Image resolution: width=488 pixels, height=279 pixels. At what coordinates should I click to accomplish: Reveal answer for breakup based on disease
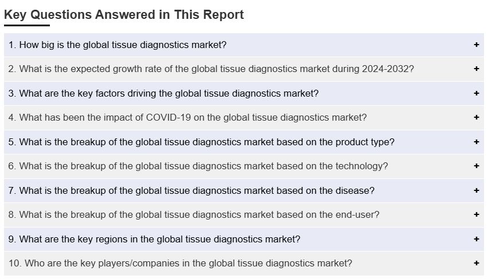pos(192,190)
